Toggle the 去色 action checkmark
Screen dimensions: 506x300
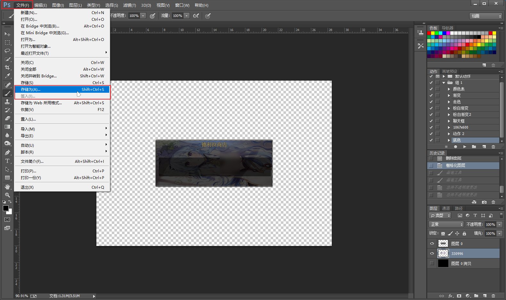(x=431, y=102)
